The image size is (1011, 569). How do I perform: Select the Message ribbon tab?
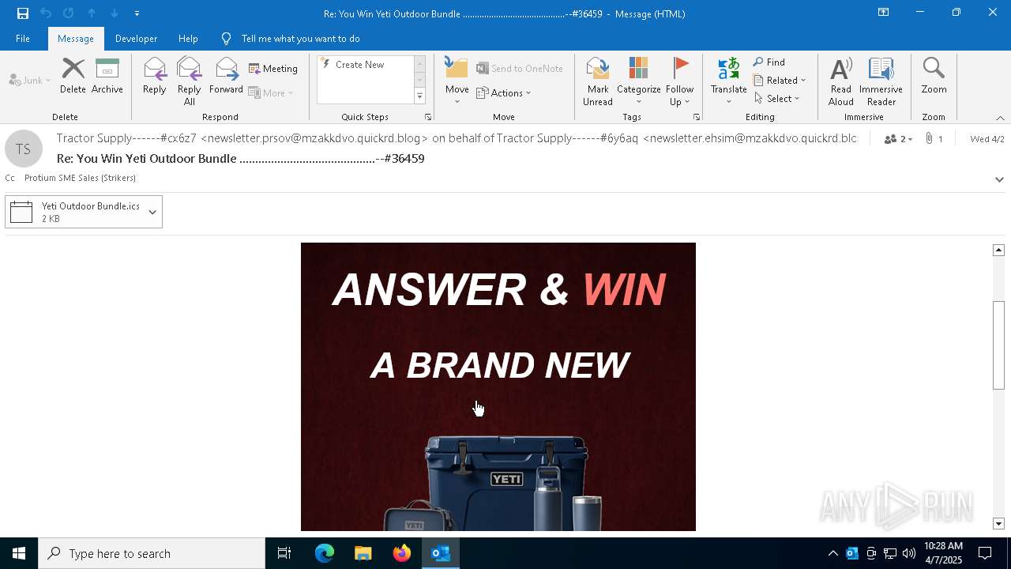click(76, 39)
